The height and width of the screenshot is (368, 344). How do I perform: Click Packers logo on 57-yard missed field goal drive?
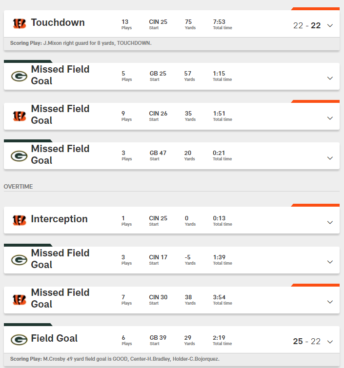(x=20, y=76)
